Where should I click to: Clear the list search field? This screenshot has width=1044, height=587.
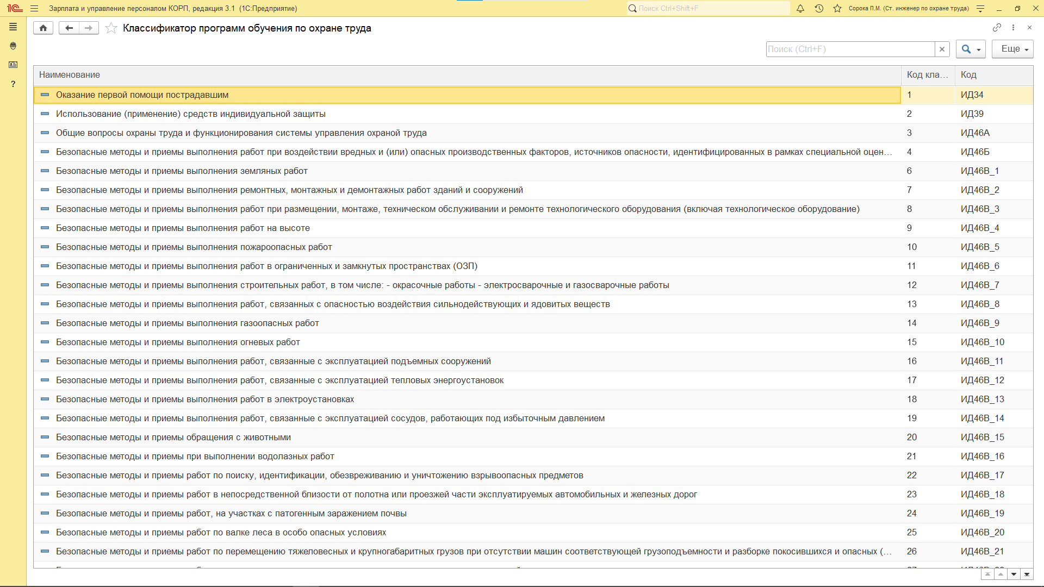(x=942, y=49)
